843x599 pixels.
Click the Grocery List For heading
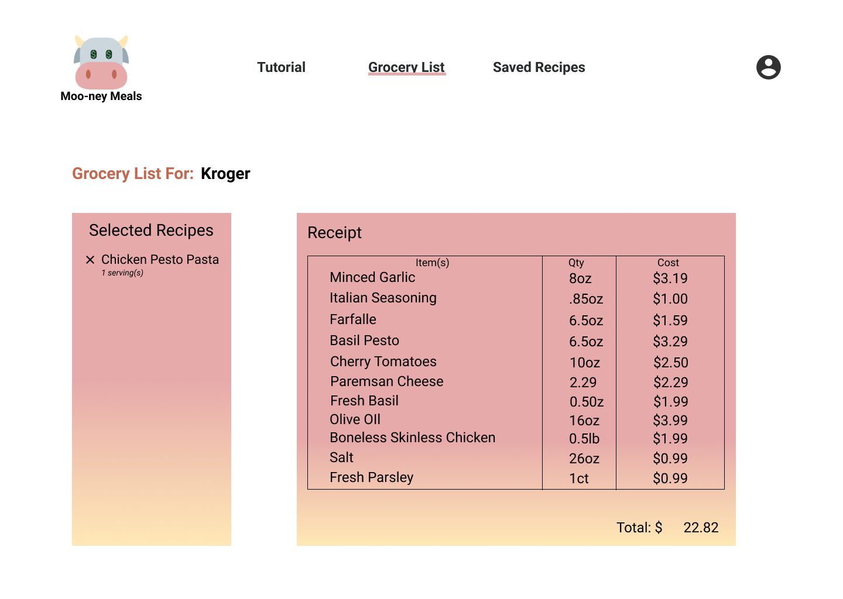click(x=133, y=174)
